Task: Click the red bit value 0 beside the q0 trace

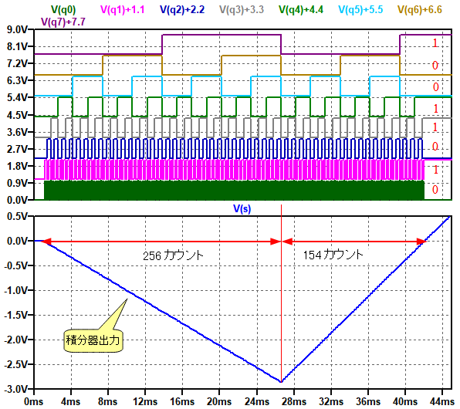Action: pyautogui.click(x=435, y=190)
